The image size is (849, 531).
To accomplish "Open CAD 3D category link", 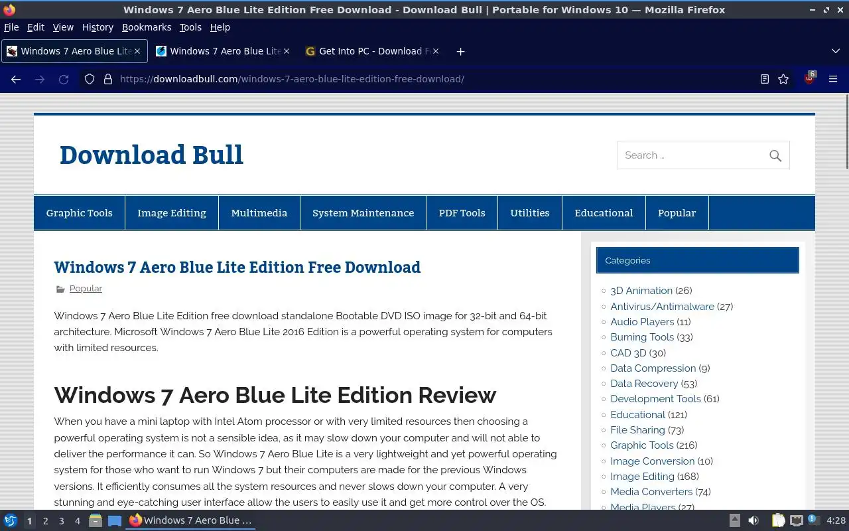I will click(x=628, y=353).
